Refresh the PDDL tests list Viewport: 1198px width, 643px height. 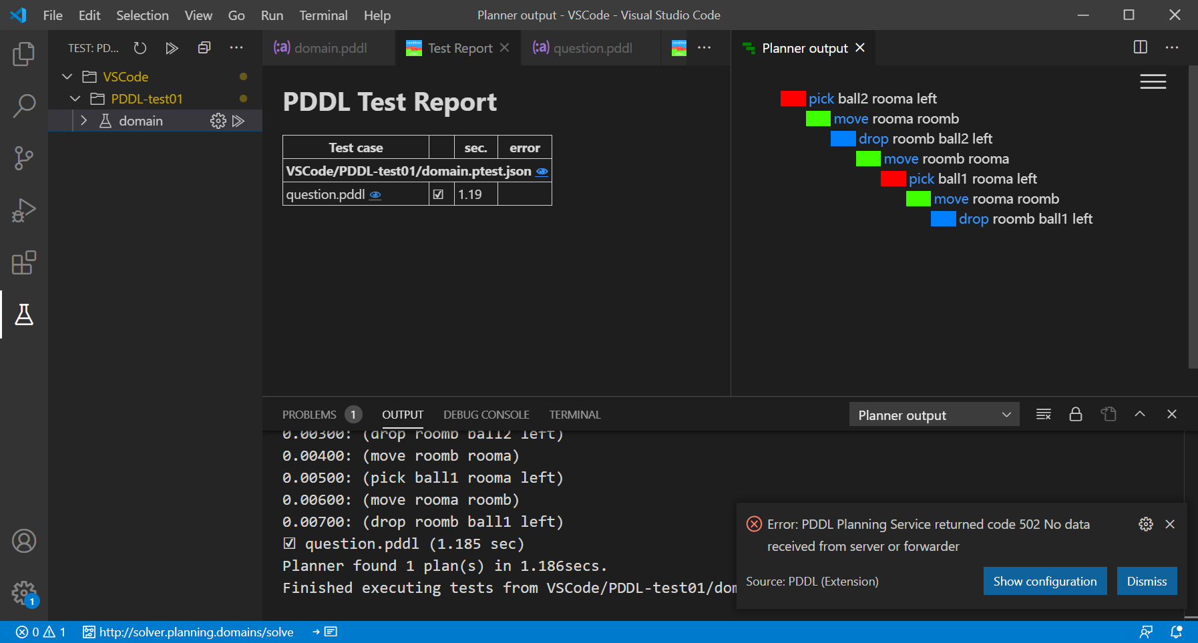click(140, 48)
